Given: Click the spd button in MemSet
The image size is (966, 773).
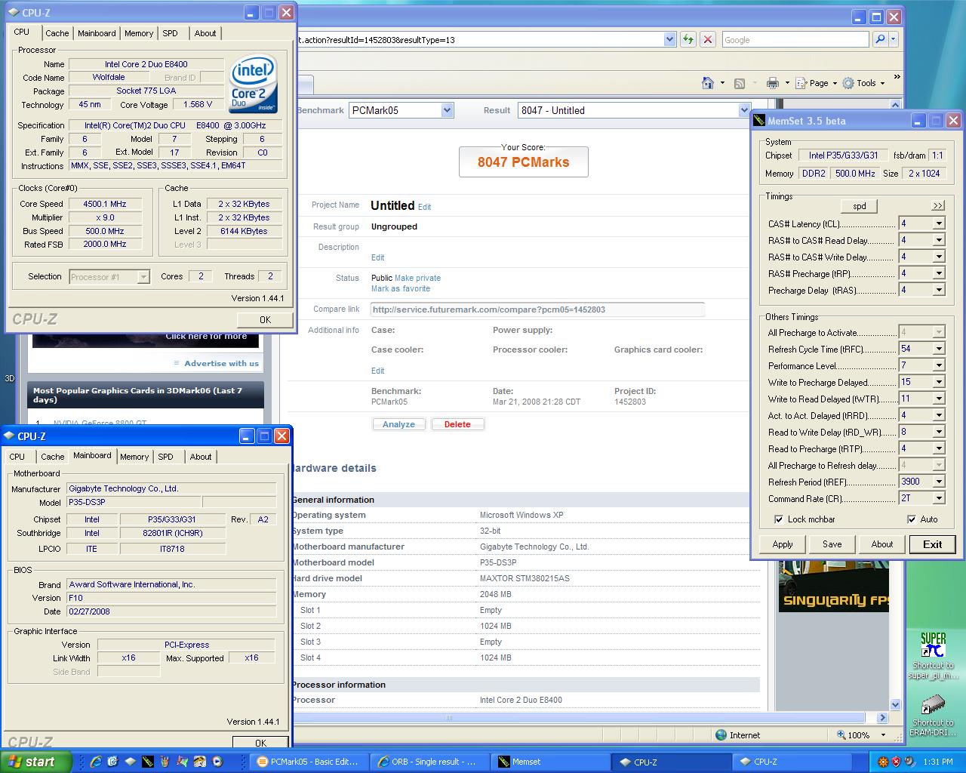Looking at the screenshot, I should [x=859, y=205].
